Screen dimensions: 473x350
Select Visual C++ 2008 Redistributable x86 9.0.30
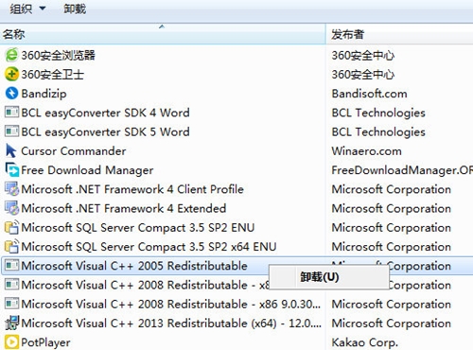coord(171,305)
